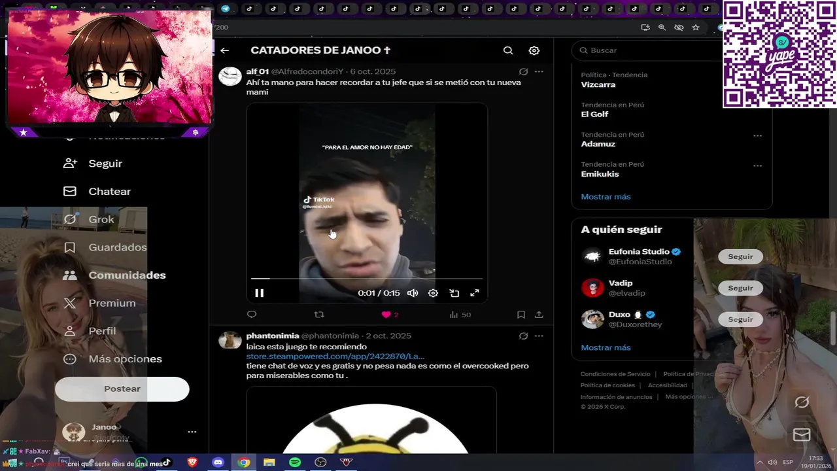837x471 pixels.
Task: Follow Eufonia Studio
Action: coord(740,256)
